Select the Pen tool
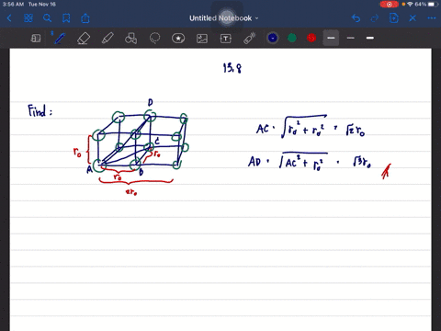 point(60,39)
